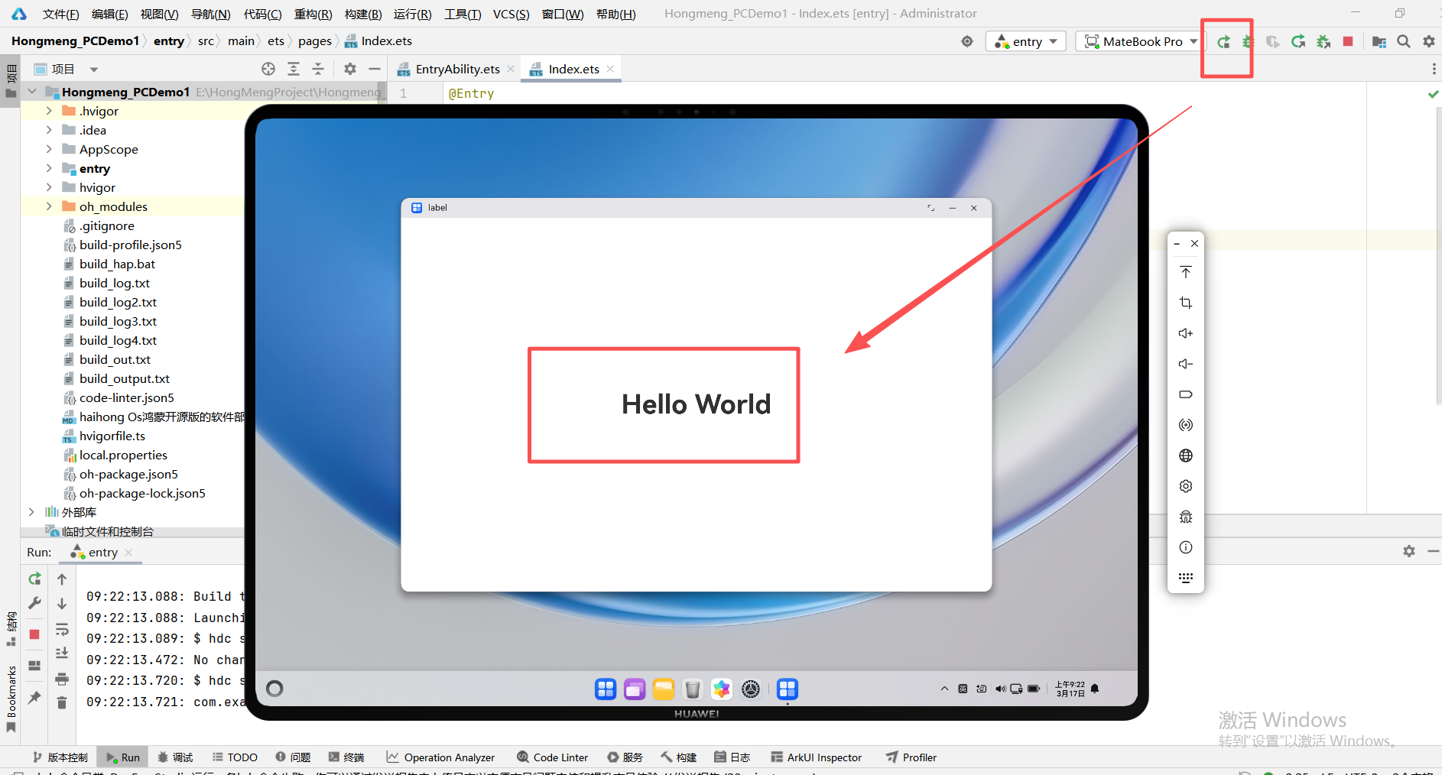Open the Search Everywhere magnifier
This screenshot has width=1442, height=775.
click(x=1404, y=42)
